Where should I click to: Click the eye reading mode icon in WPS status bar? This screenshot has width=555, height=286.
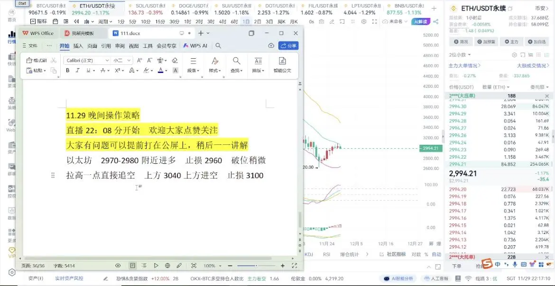(x=118, y=266)
